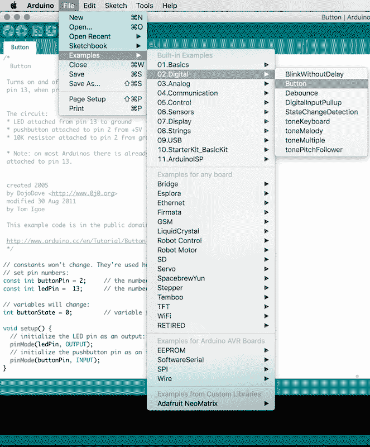Open the Robot Motor examples
Viewport: 370px width, 447px height.
(x=211, y=250)
